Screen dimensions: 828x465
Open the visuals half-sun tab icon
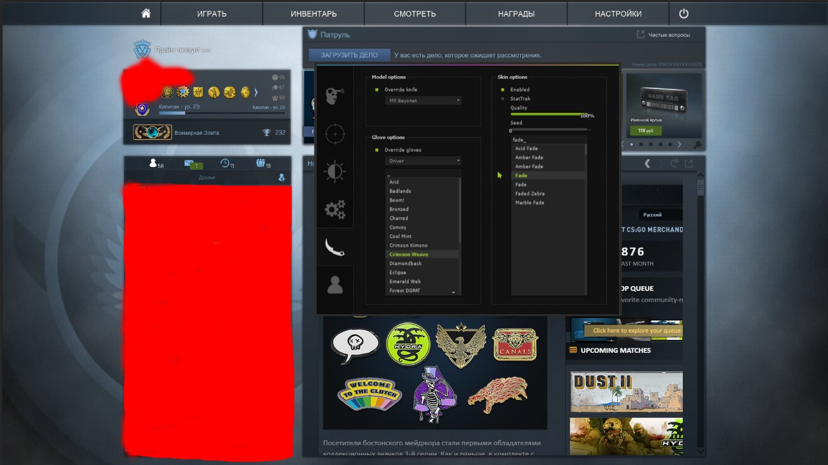335,172
